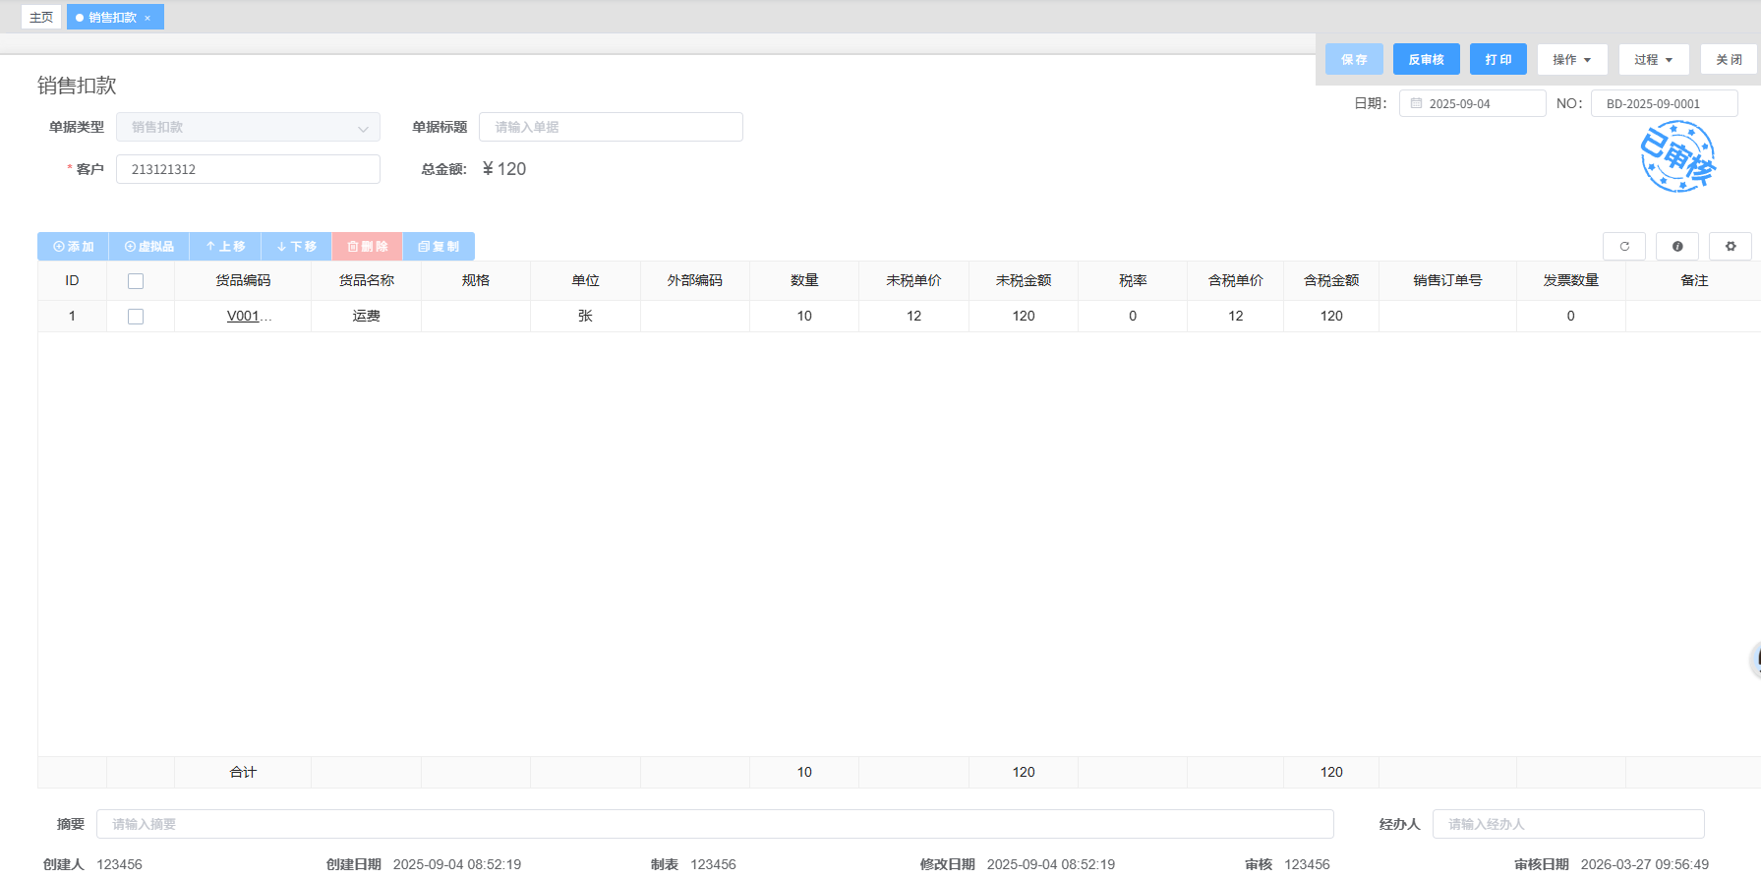Viewport: 1761px width, 879px height.
Task: Switch to the 主页 tab
Action: point(41,18)
